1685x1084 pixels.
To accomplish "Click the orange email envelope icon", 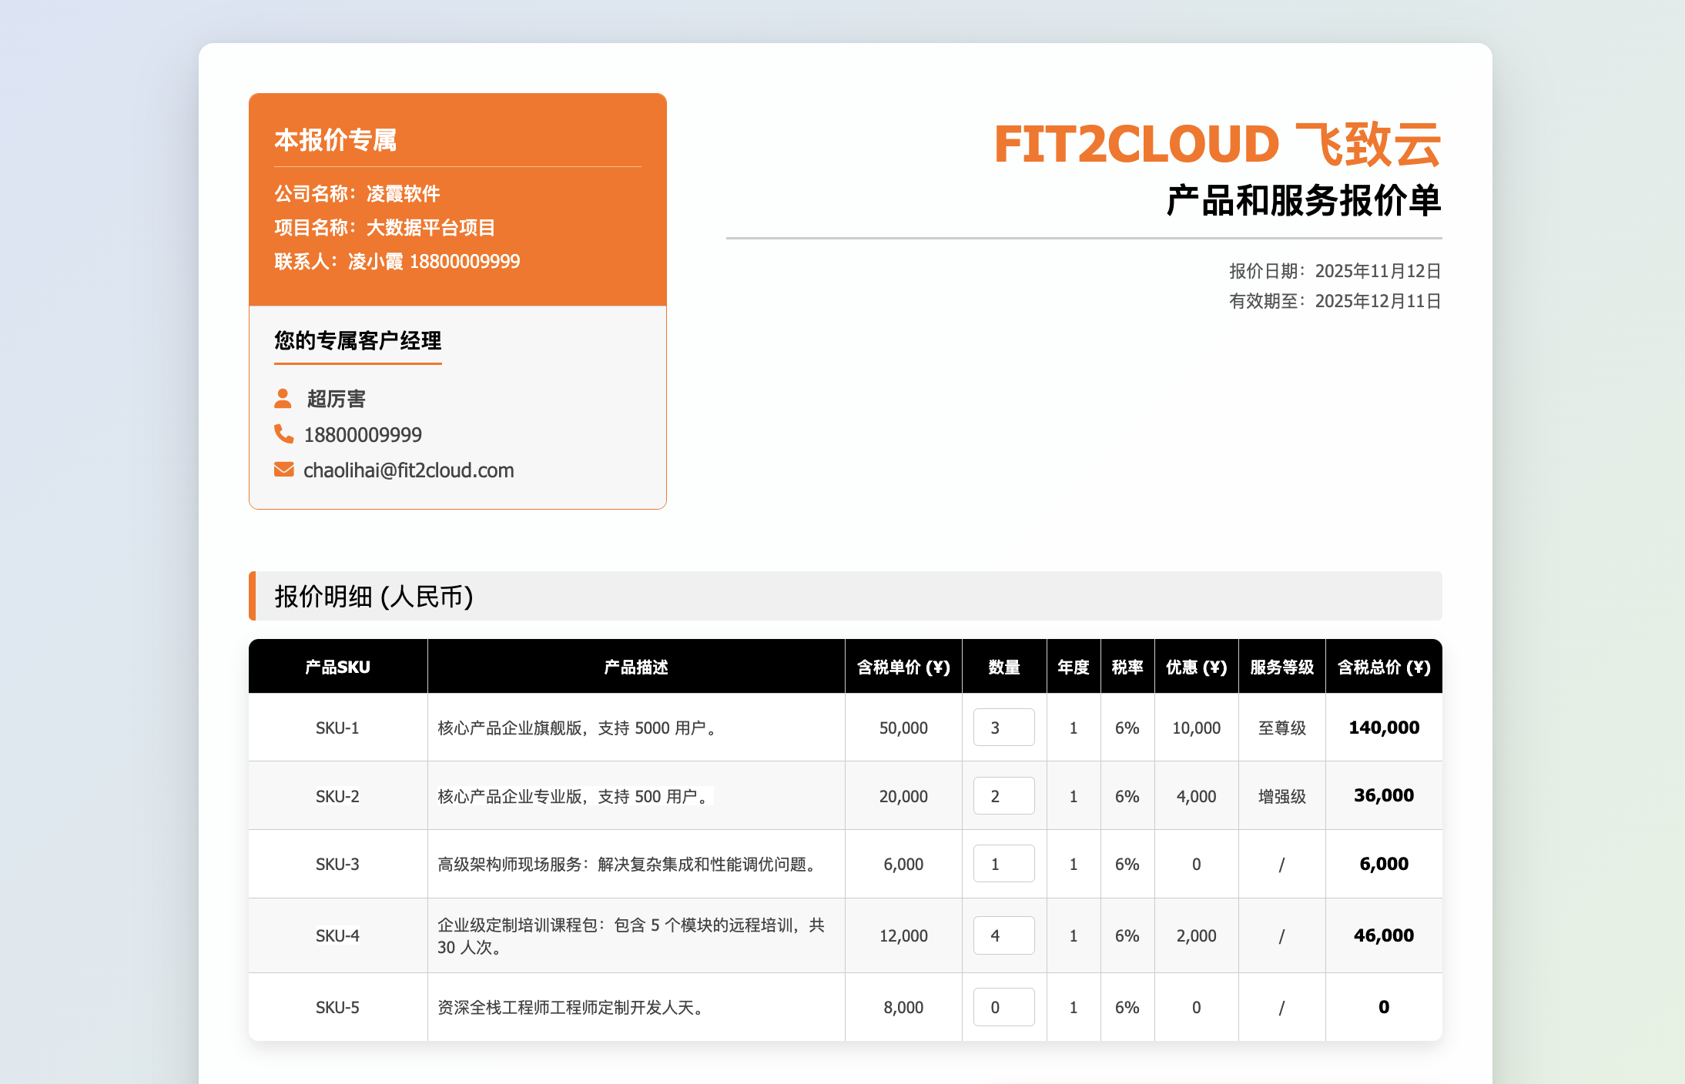I will (283, 470).
